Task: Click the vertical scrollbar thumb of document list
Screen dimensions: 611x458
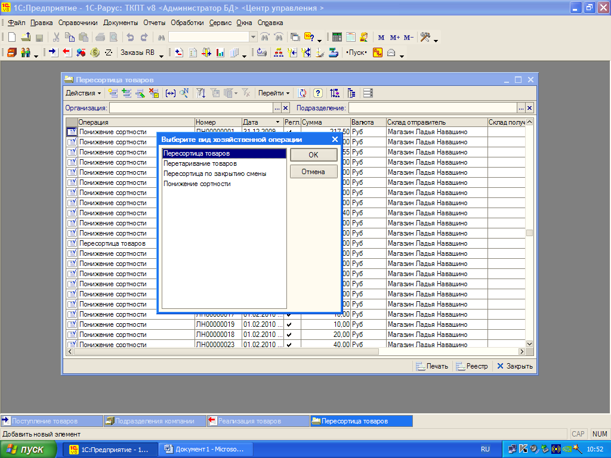Action: click(529, 233)
